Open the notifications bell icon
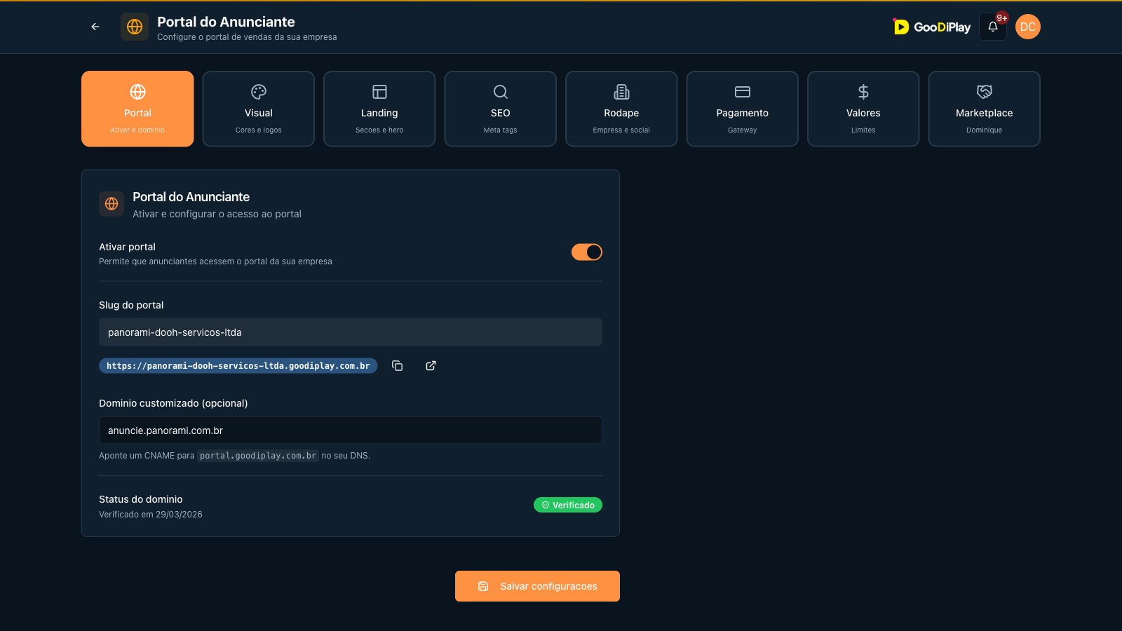 993,27
